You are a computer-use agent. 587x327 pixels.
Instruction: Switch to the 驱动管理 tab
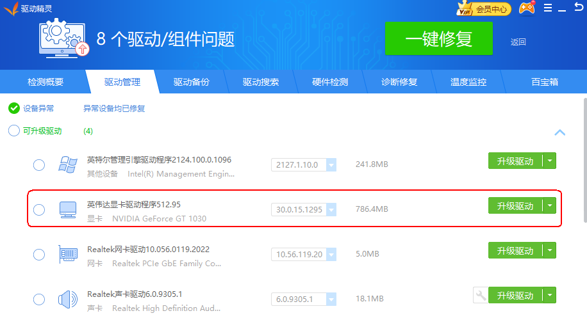coord(122,82)
